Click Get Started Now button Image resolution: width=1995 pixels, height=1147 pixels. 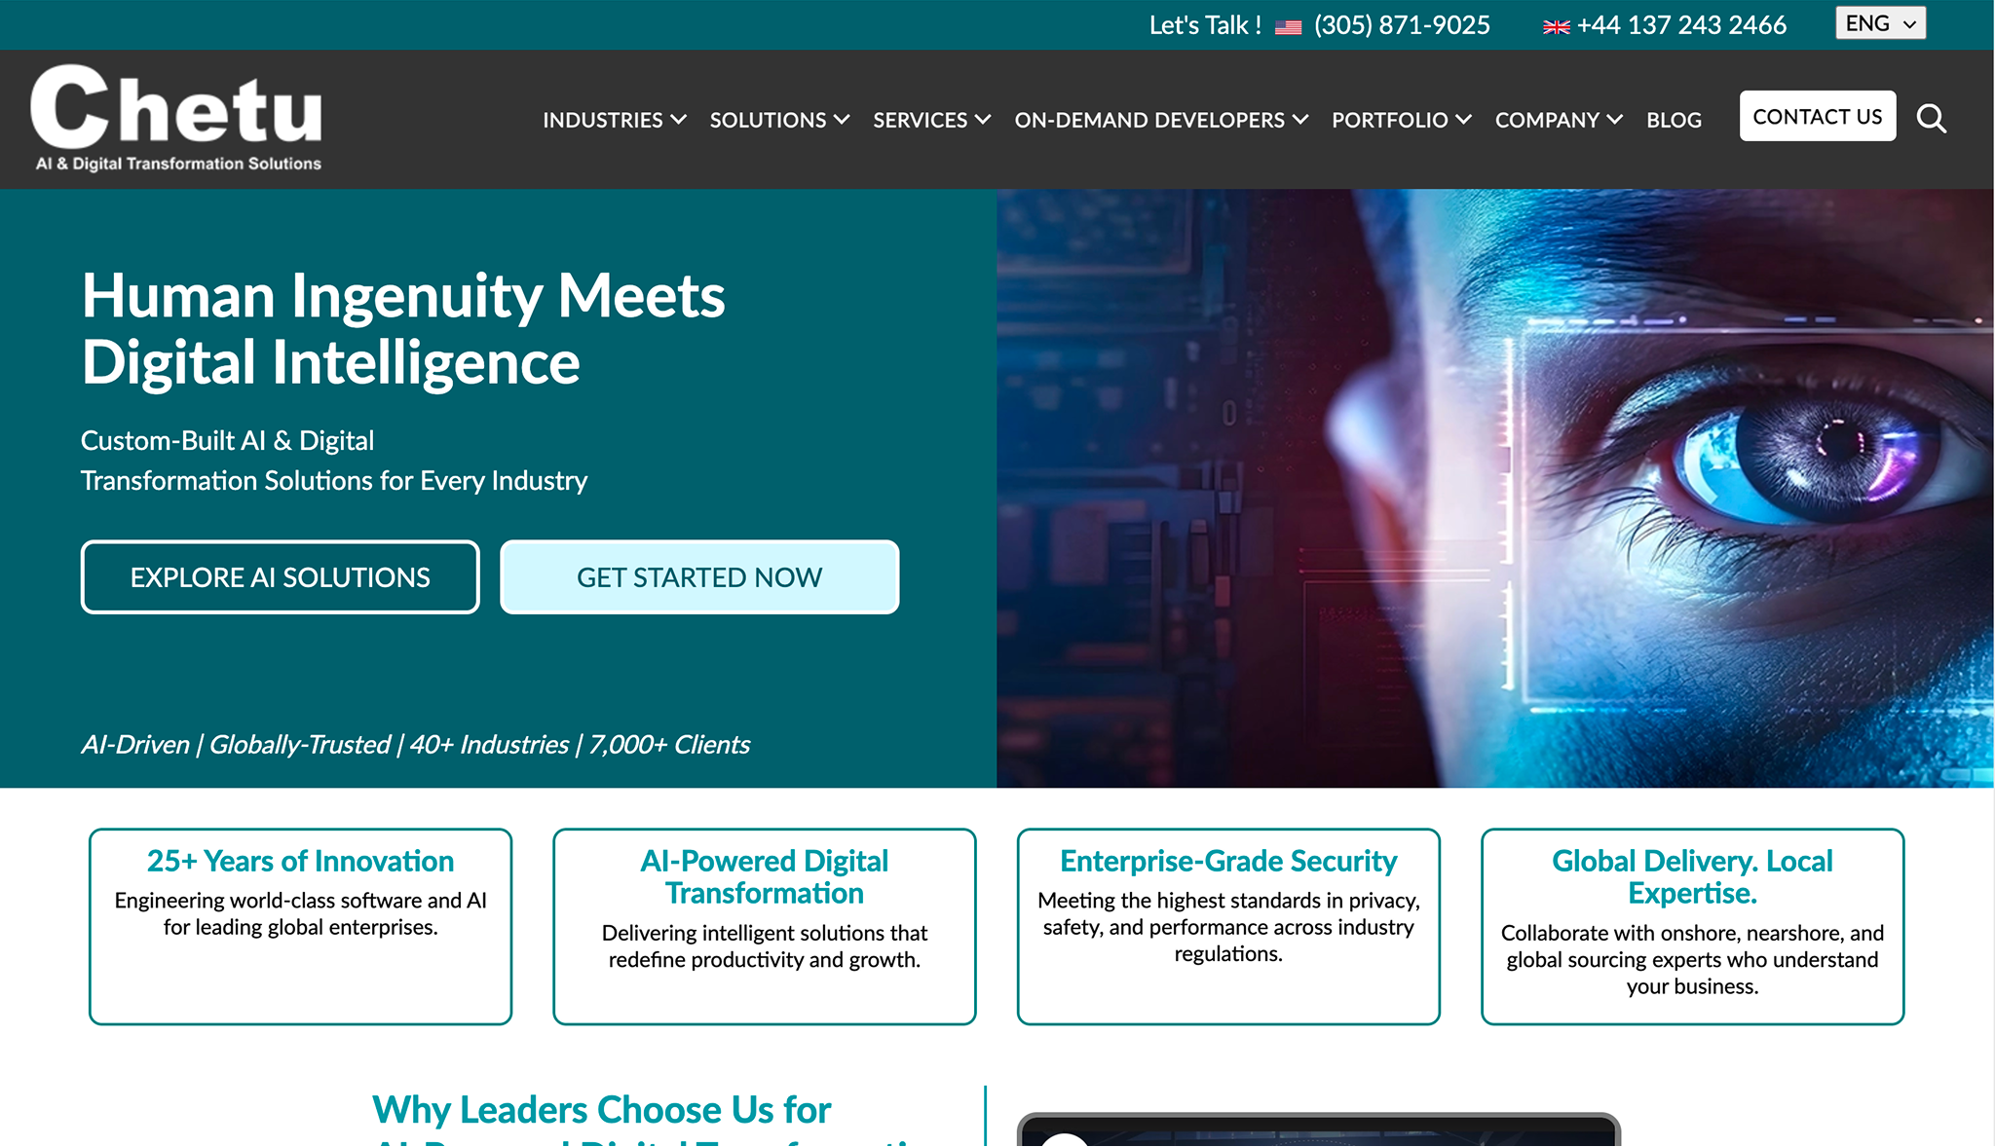(x=699, y=577)
